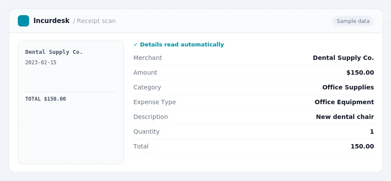The image size is (391, 181).
Task: Click the Category field label
Action: click(147, 87)
